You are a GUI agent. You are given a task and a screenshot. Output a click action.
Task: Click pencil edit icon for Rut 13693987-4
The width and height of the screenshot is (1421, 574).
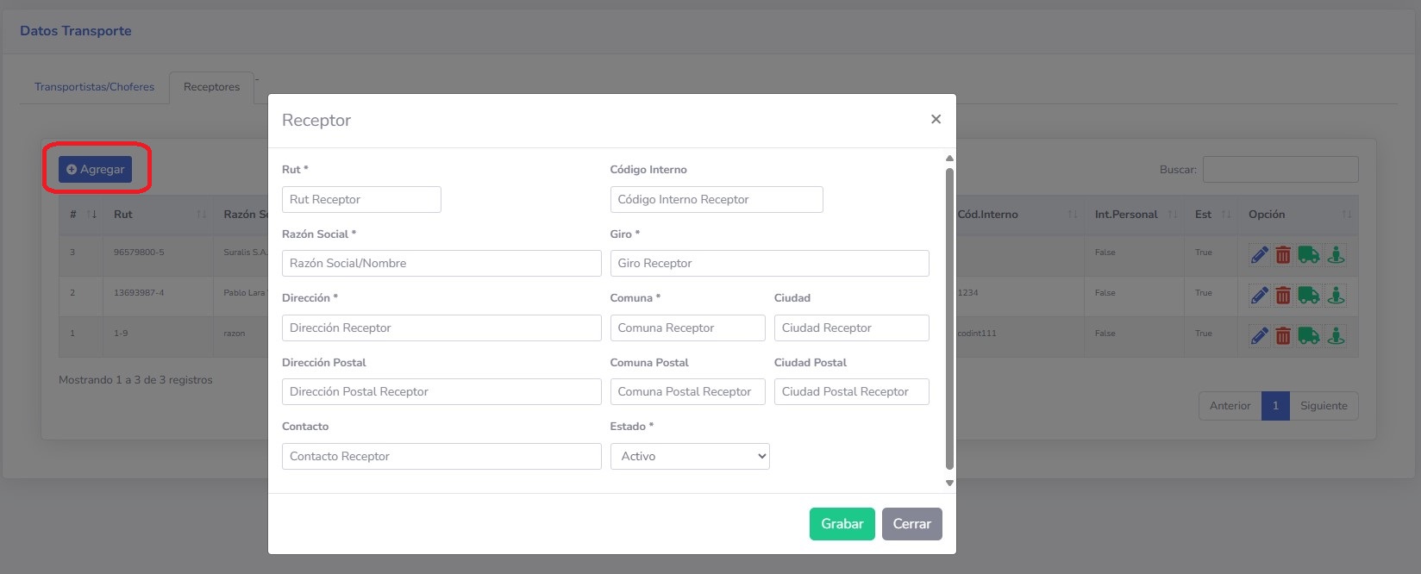1259,295
